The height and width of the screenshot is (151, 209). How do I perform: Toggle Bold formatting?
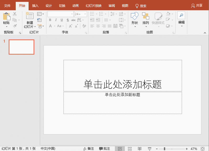pos(50,20)
